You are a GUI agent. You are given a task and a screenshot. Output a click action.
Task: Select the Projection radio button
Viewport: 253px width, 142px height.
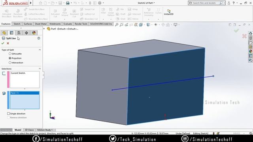10,58
